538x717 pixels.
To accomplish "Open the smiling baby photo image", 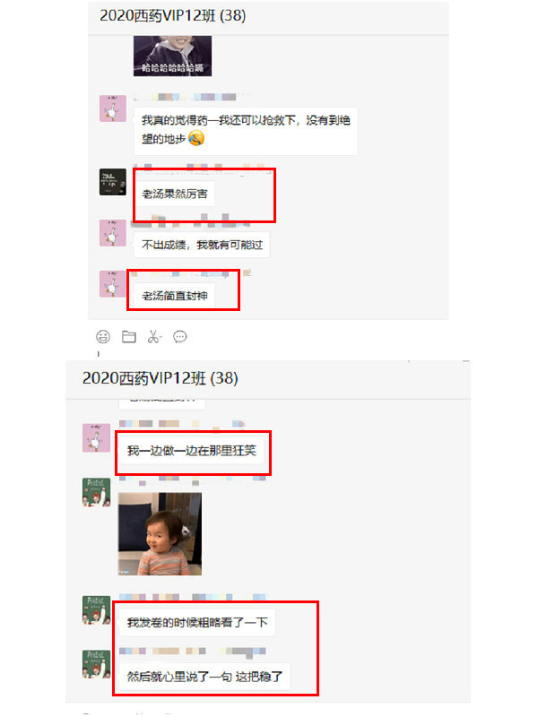I will (161, 534).
